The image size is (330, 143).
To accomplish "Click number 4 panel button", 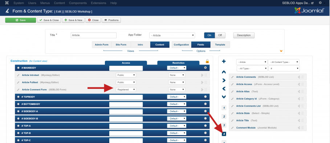I will coord(224,134).
